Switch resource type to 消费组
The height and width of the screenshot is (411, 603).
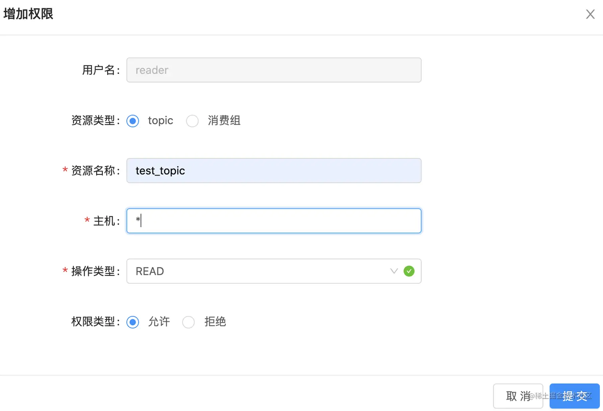coord(192,121)
